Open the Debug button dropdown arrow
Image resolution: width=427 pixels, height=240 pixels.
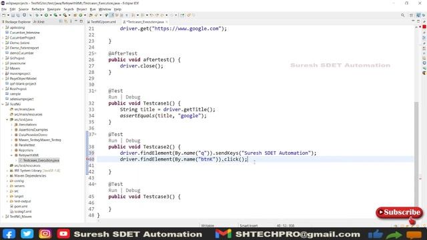click(41, 15)
